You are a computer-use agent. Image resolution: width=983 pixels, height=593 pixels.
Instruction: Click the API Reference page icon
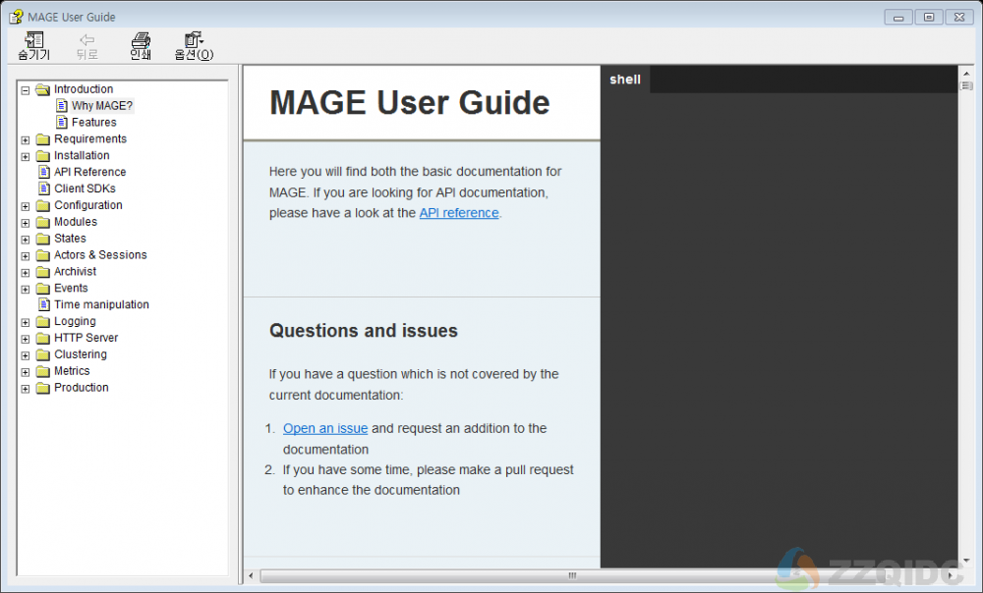point(44,172)
